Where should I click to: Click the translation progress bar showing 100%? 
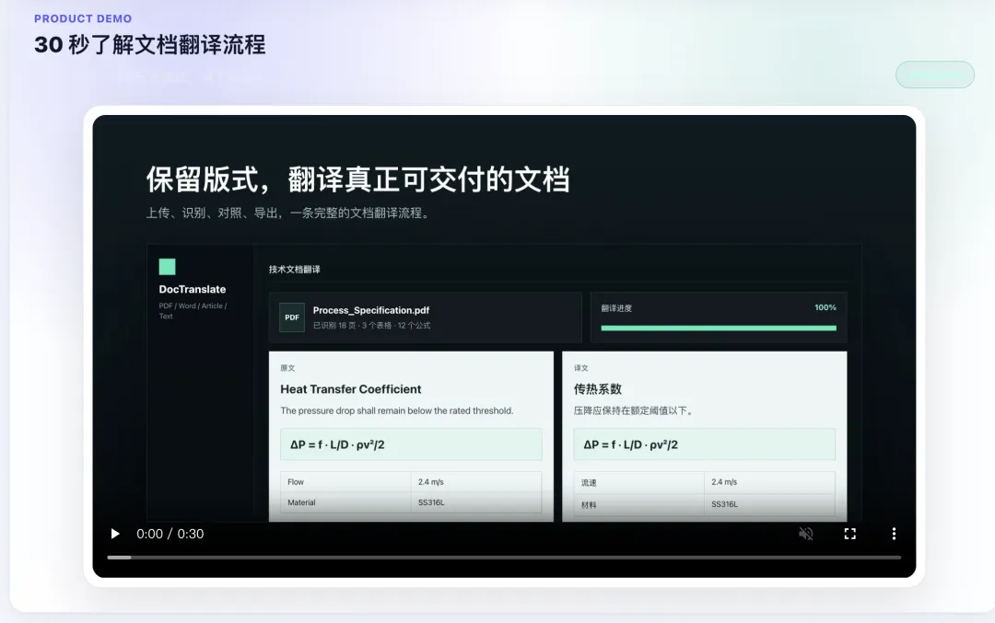point(719,328)
